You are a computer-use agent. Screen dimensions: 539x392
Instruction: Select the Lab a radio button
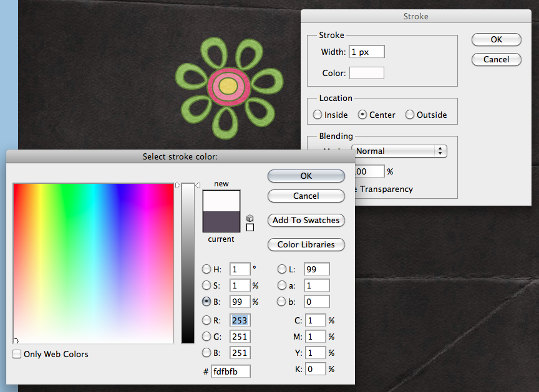(x=282, y=285)
